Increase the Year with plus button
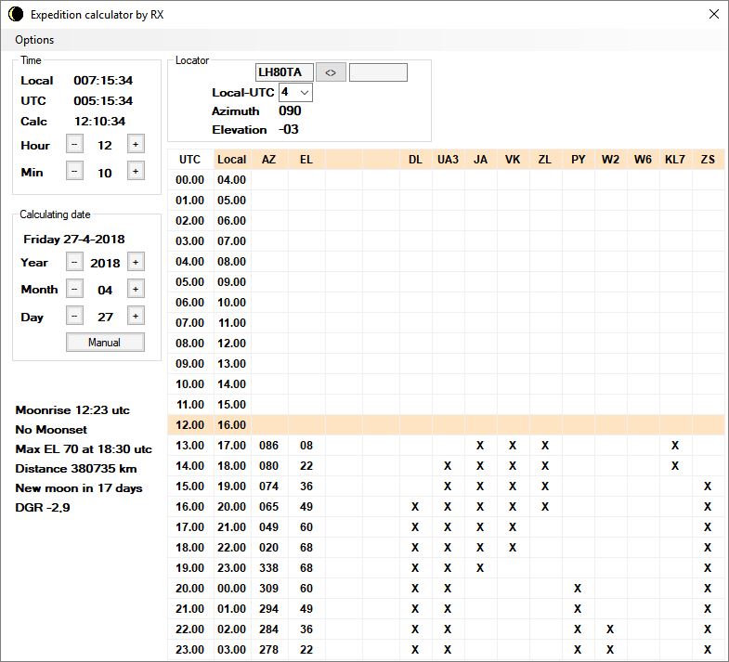This screenshot has height=662, width=729. pyautogui.click(x=136, y=262)
